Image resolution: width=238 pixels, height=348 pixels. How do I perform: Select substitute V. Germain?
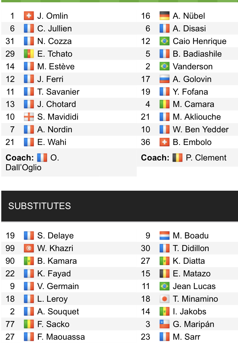tap(58, 286)
